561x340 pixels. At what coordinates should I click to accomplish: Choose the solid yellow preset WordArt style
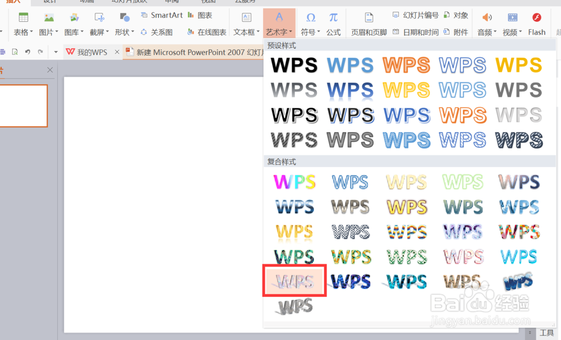(x=519, y=65)
